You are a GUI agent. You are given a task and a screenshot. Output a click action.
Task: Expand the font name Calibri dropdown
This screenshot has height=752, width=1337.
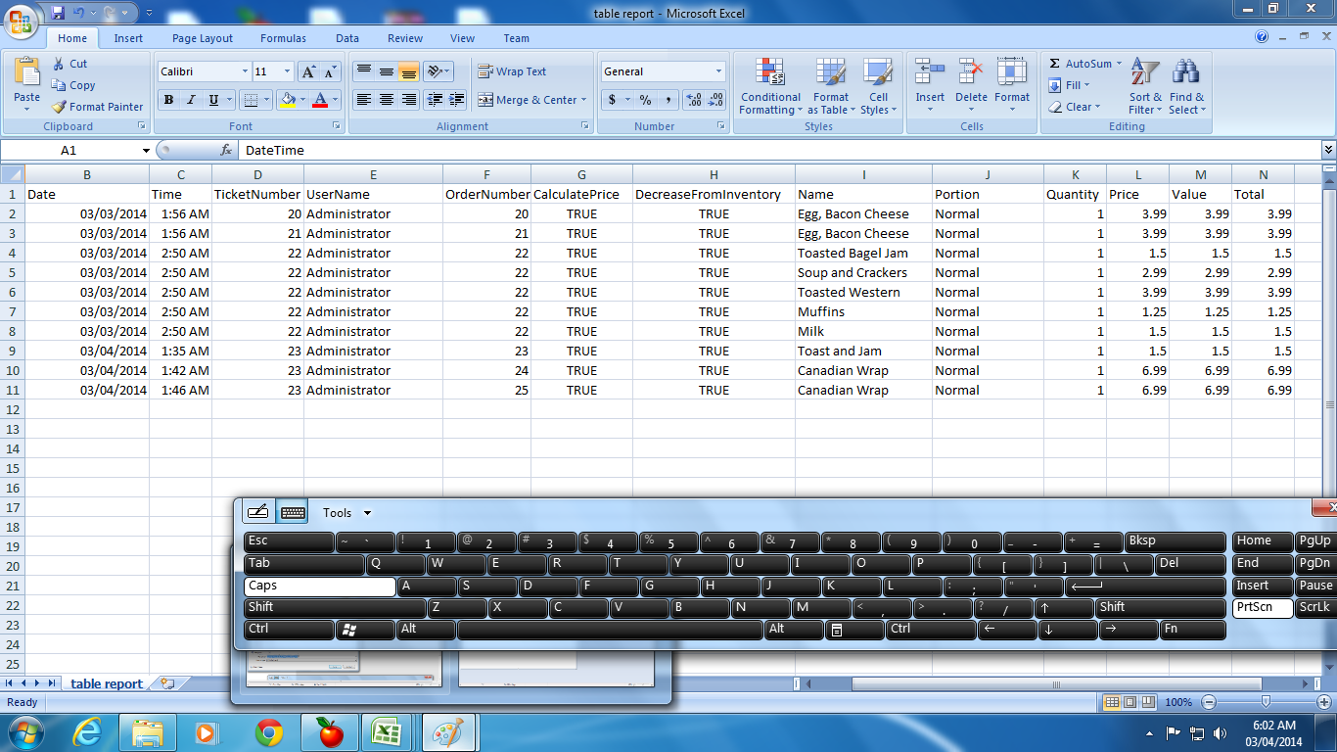[x=245, y=71]
